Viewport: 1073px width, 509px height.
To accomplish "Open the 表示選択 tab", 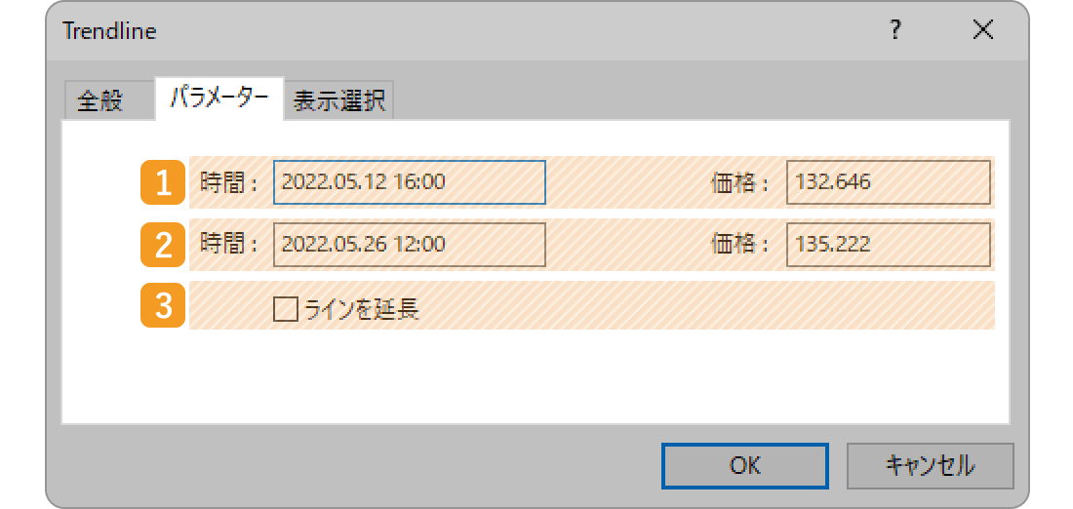I will tap(339, 101).
